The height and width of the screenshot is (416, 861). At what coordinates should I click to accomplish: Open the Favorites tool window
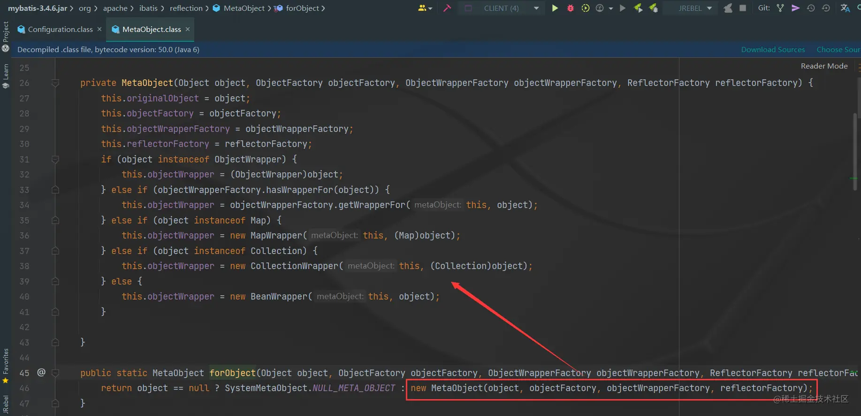(x=6, y=365)
